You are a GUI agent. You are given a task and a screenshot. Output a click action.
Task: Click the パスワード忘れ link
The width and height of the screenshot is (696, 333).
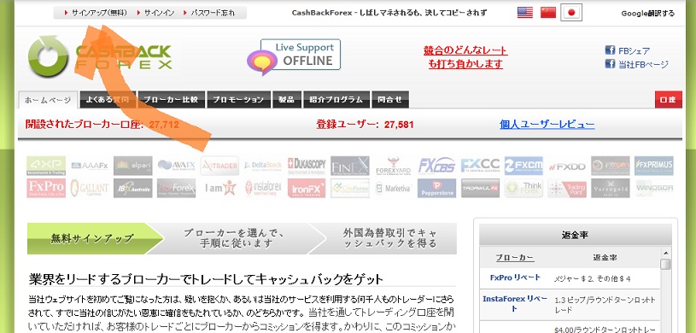[x=213, y=13]
